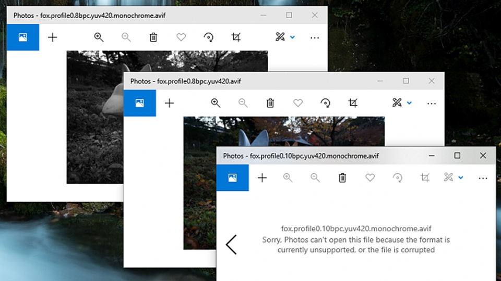The height and width of the screenshot is (281, 501).
Task: Zoom out in the color 8bpc window
Action: [x=243, y=103]
